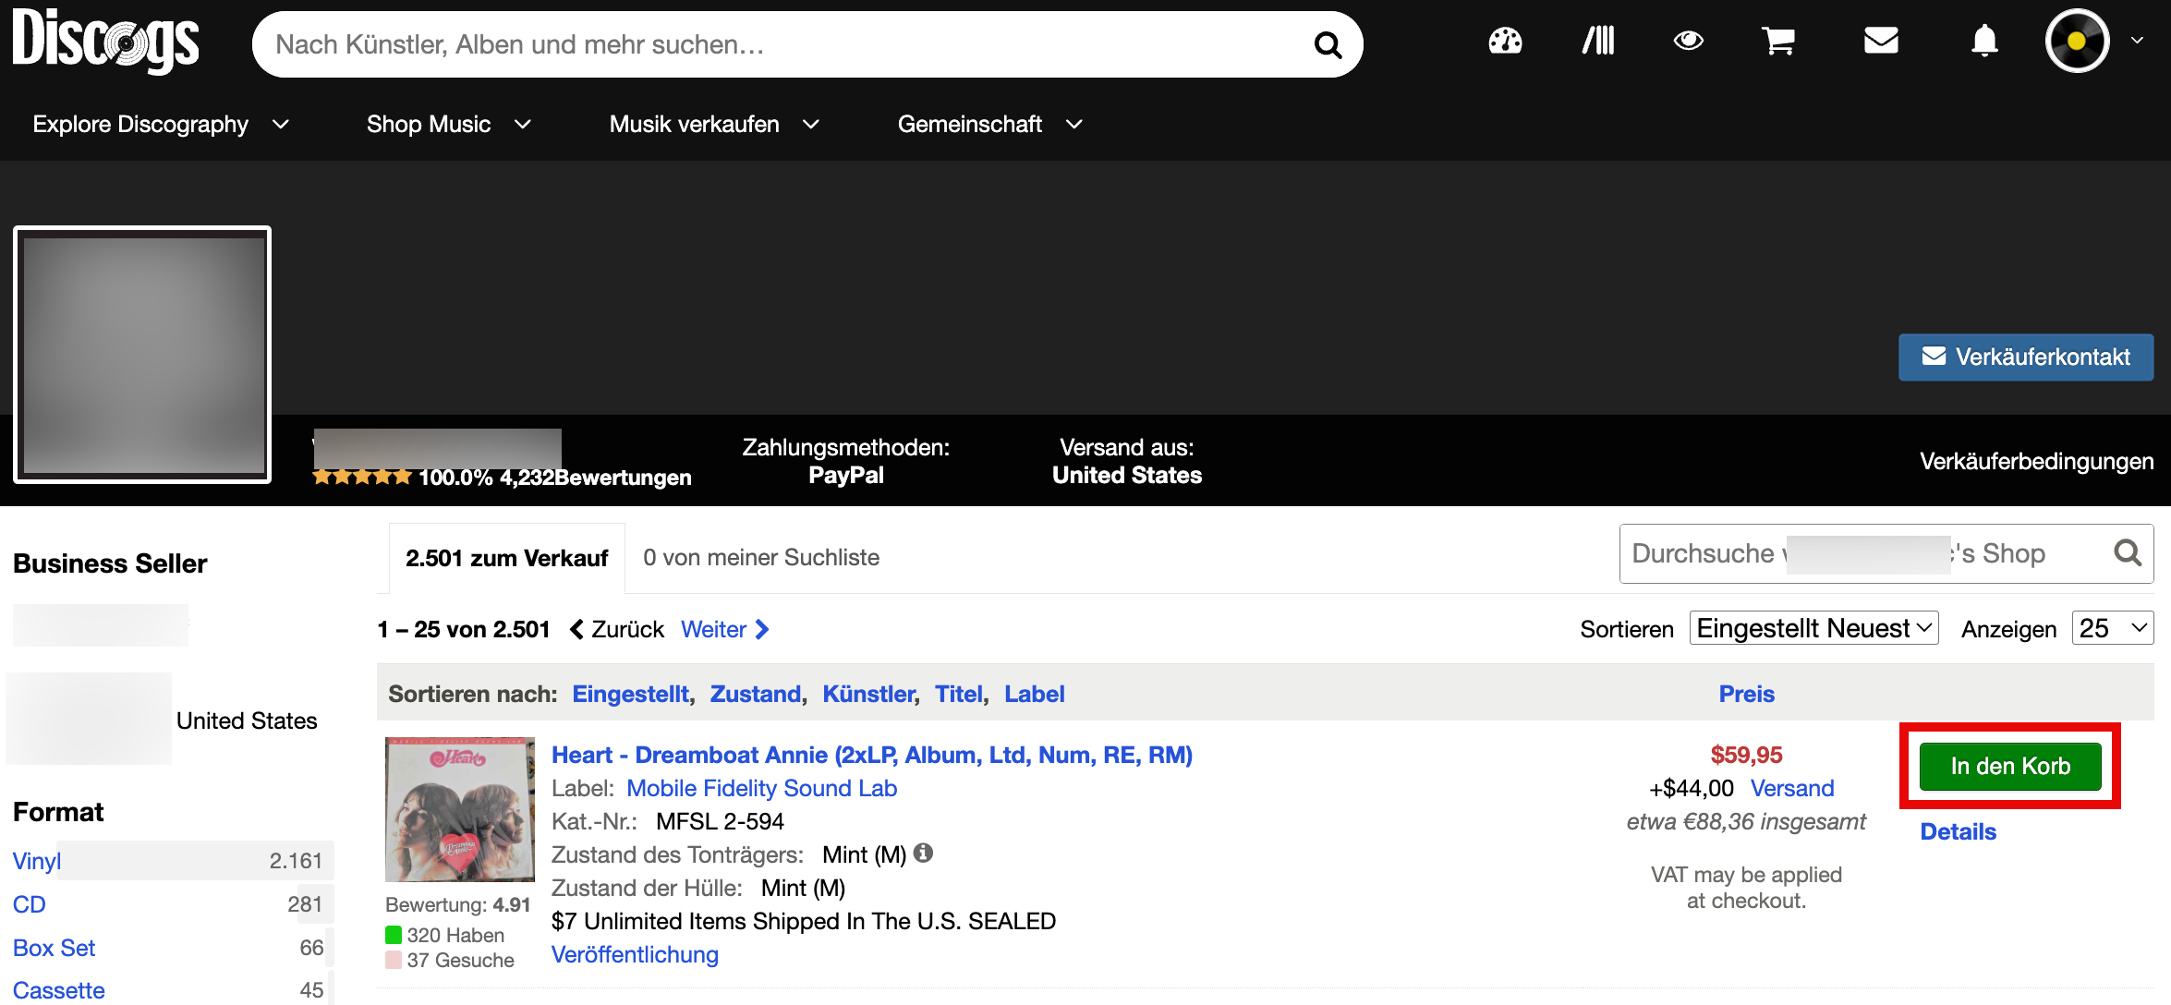The width and height of the screenshot is (2171, 1005).
Task: Open notifications bell icon
Action: pyautogui.click(x=1984, y=41)
